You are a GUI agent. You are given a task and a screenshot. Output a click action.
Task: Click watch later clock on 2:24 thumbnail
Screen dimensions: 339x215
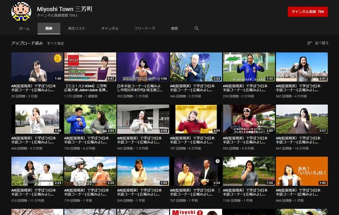[218, 161]
